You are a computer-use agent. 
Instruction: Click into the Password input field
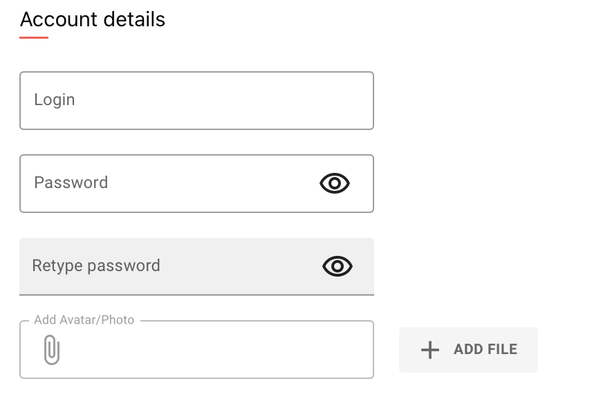[x=173, y=183]
